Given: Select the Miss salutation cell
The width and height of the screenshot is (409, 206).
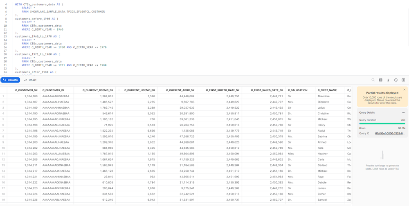Looking at the screenshot, I should [x=301, y=154].
